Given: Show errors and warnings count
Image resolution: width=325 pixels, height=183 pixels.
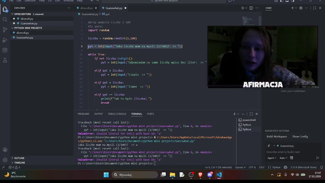Looking at the screenshot, I should (x=14, y=167).
